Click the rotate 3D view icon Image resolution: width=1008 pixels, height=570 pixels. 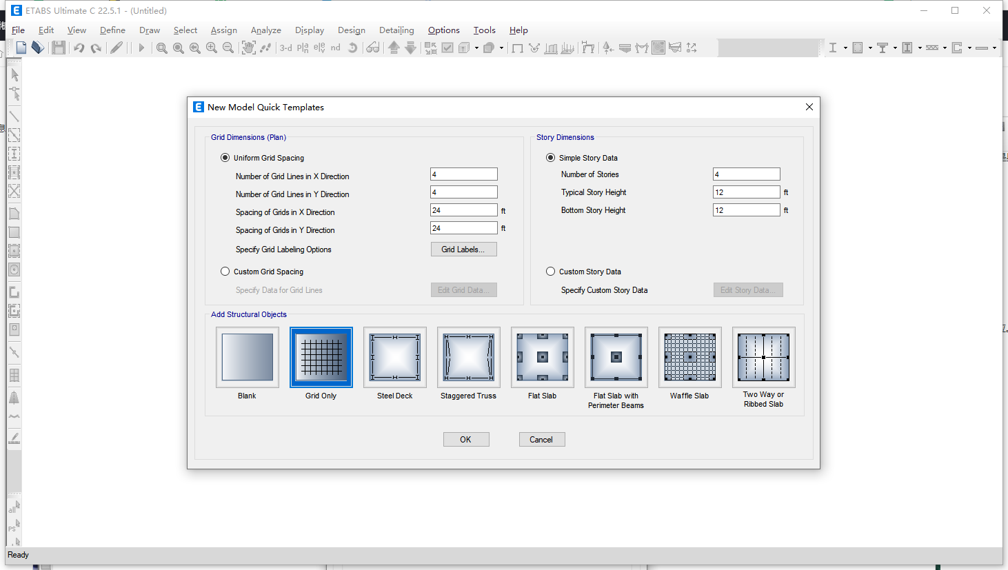tap(352, 48)
